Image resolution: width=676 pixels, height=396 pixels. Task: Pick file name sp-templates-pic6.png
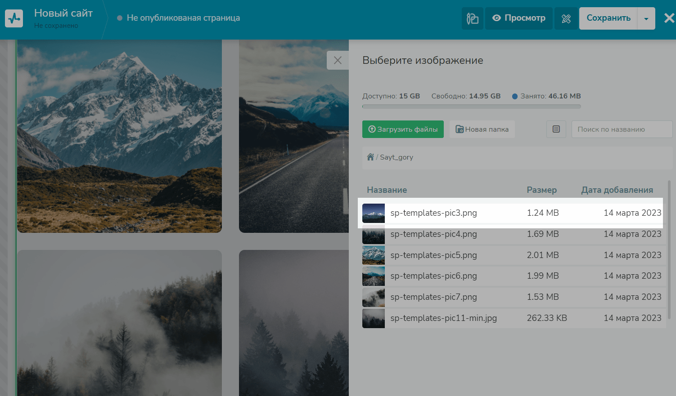coord(434,276)
